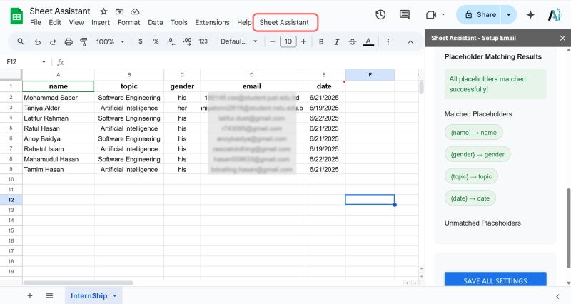Click the Share button

pos(480,14)
